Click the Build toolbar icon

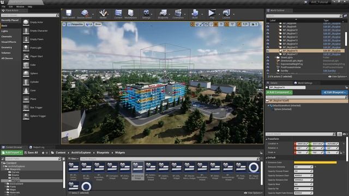click(x=195, y=13)
